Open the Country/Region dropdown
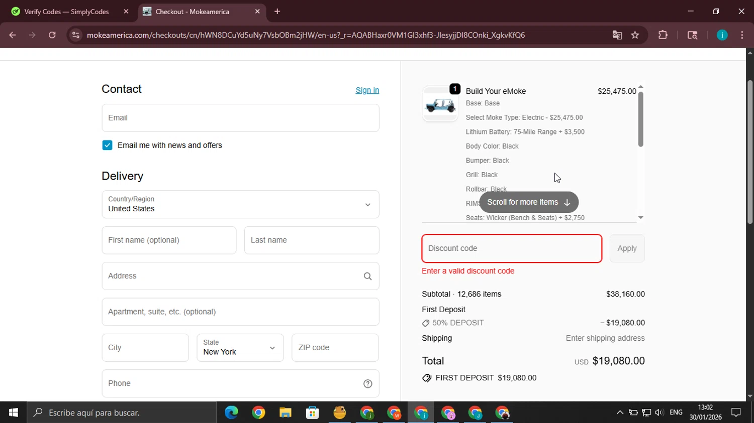This screenshot has height=423, width=754. tap(240, 204)
